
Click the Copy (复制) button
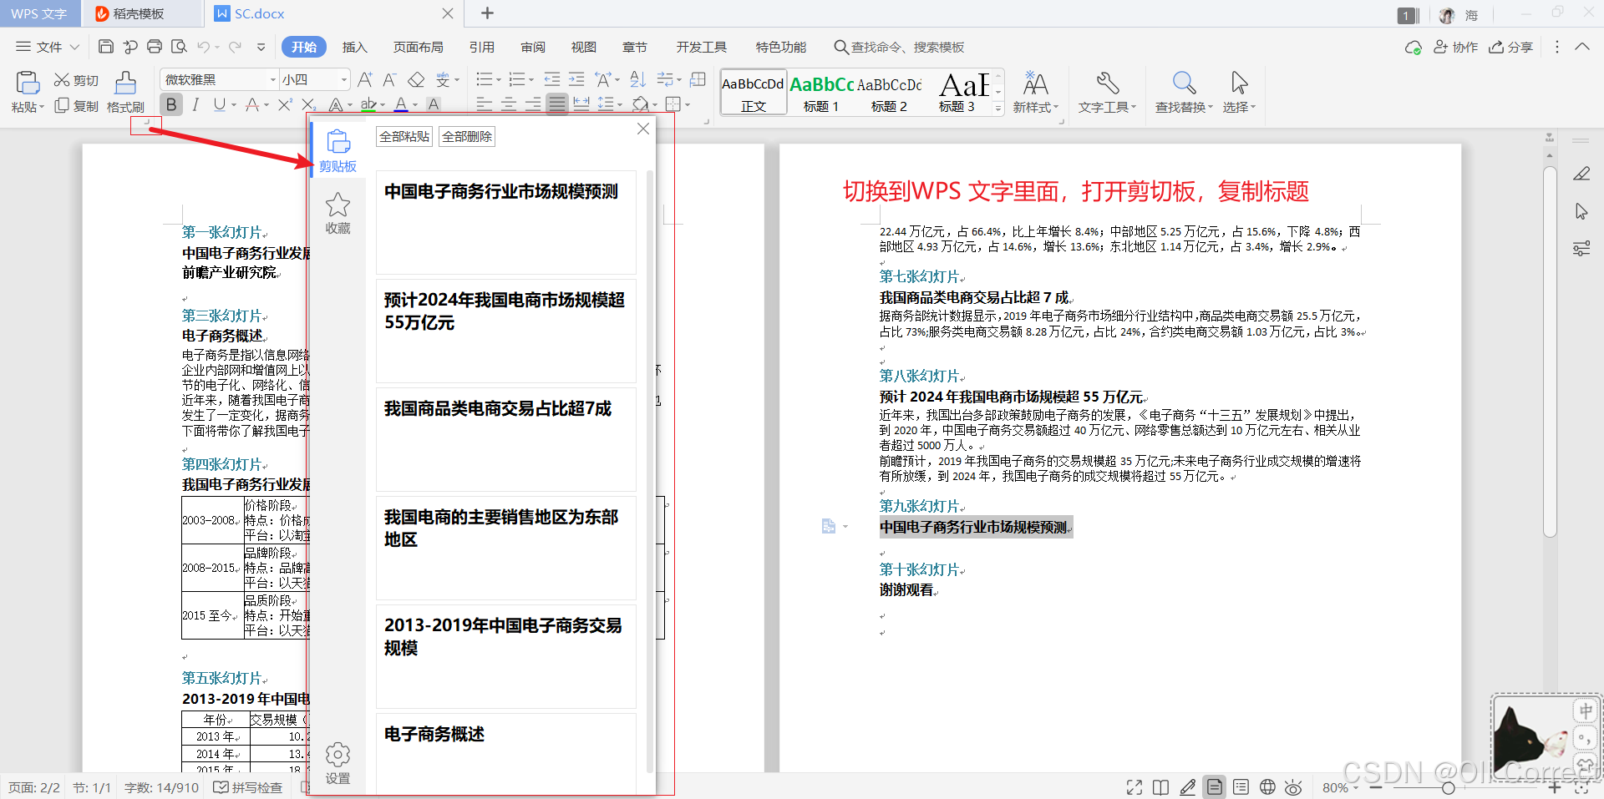[x=76, y=106]
